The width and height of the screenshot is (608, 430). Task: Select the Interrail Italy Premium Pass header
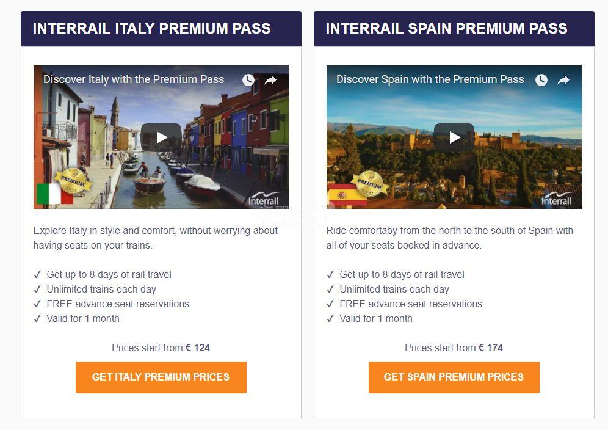(161, 29)
